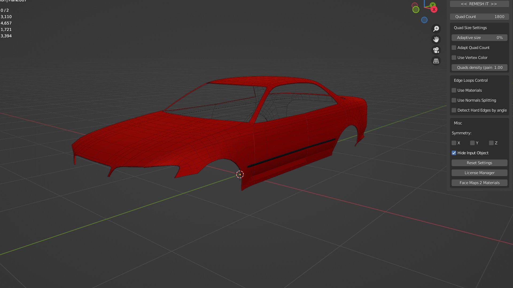Click the Adaptive size slider
Viewport: 513px width, 288px height.
(x=479, y=38)
